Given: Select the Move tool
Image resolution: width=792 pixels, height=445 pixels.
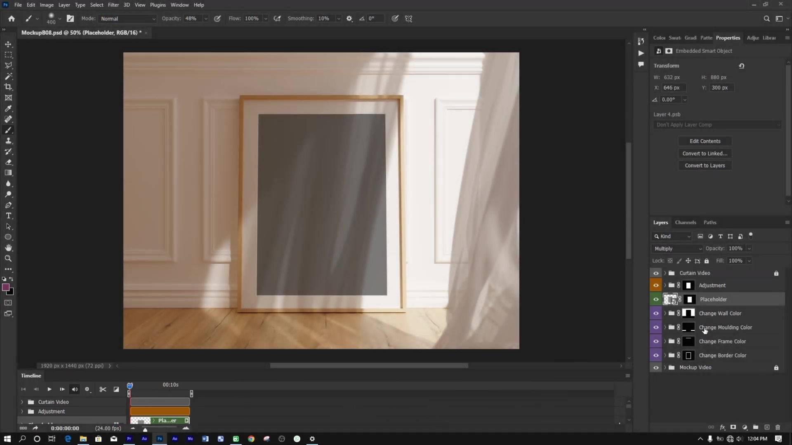Looking at the screenshot, I should 8,44.
